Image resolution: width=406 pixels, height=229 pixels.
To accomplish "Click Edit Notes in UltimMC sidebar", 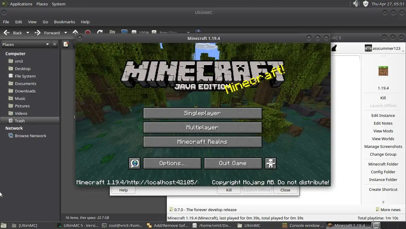I will tap(383, 123).
